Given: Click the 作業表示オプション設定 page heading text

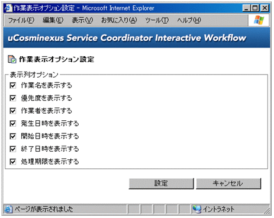Looking at the screenshot, I should point(57,59).
